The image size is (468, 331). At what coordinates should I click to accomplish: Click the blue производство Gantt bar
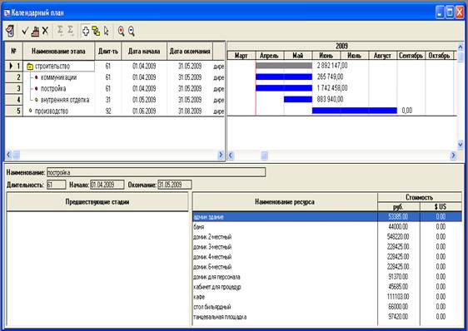point(355,111)
